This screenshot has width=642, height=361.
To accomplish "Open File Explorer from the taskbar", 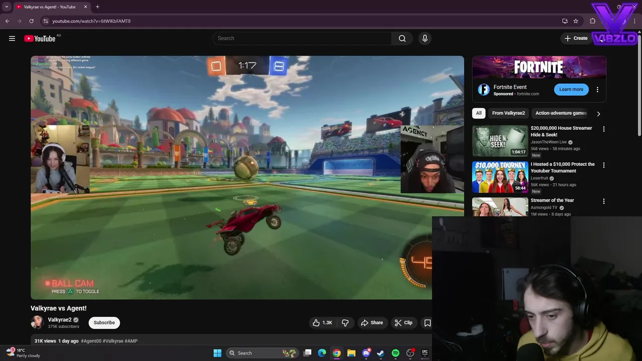I will (x=351, y=353).
